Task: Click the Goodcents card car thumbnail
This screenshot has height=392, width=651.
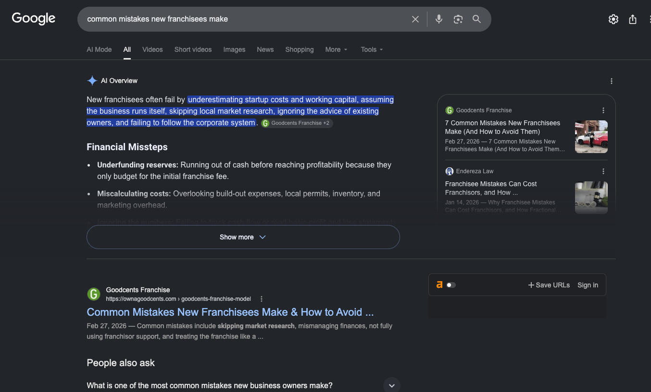Action: coord(591,137)
